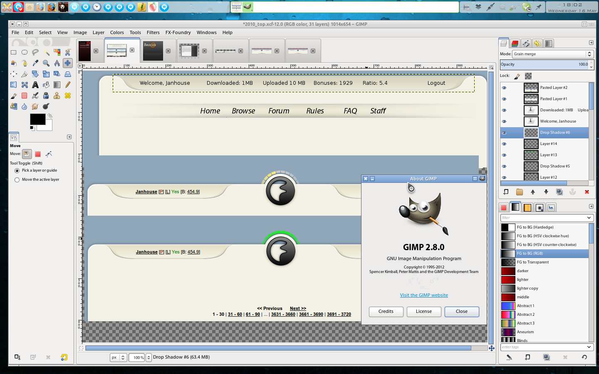Activate the Heal tool bandage icon
The image size is (599, 374).
(x=68, y=96)
